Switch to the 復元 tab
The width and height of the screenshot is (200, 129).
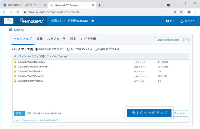point(39,39)
